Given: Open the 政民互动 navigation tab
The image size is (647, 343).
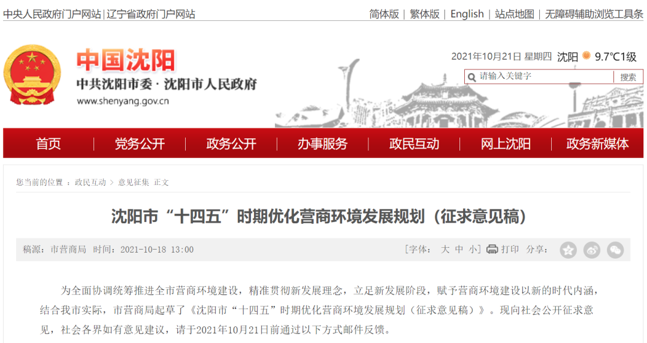Looking at the screenshot, I should pos(414,144).
